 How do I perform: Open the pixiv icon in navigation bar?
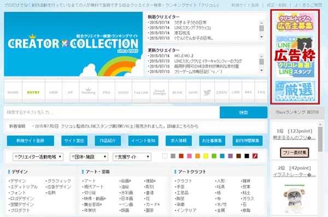[x=221, y=92]
